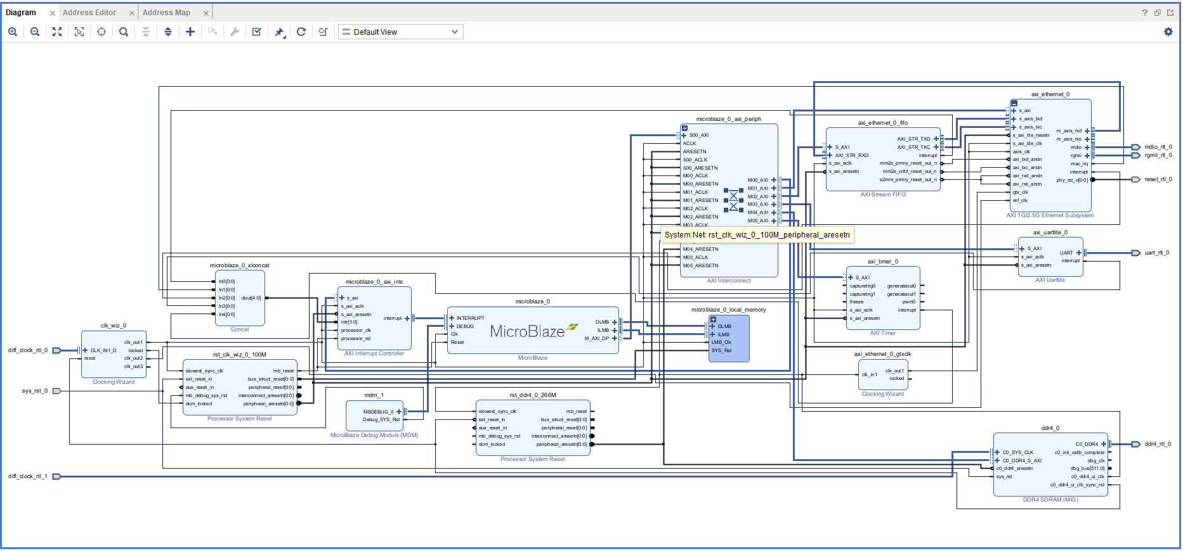The width and height of the screenshot is (1183, 551).
Task: Click the crosshair auto-fit selection icon
Action: pyautogui.click(x=101, y=32)
